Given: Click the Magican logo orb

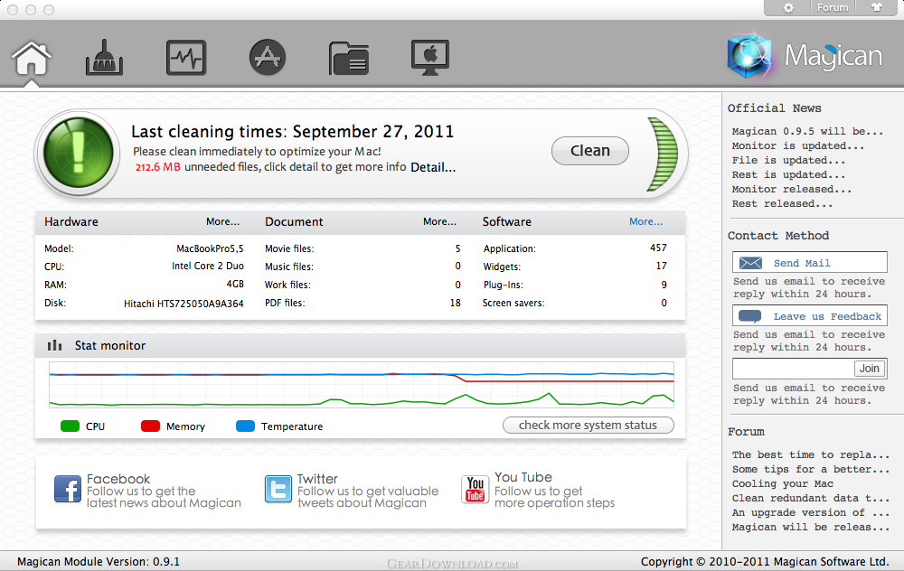Looking at the screenshot, I should [x=749, y=56].
